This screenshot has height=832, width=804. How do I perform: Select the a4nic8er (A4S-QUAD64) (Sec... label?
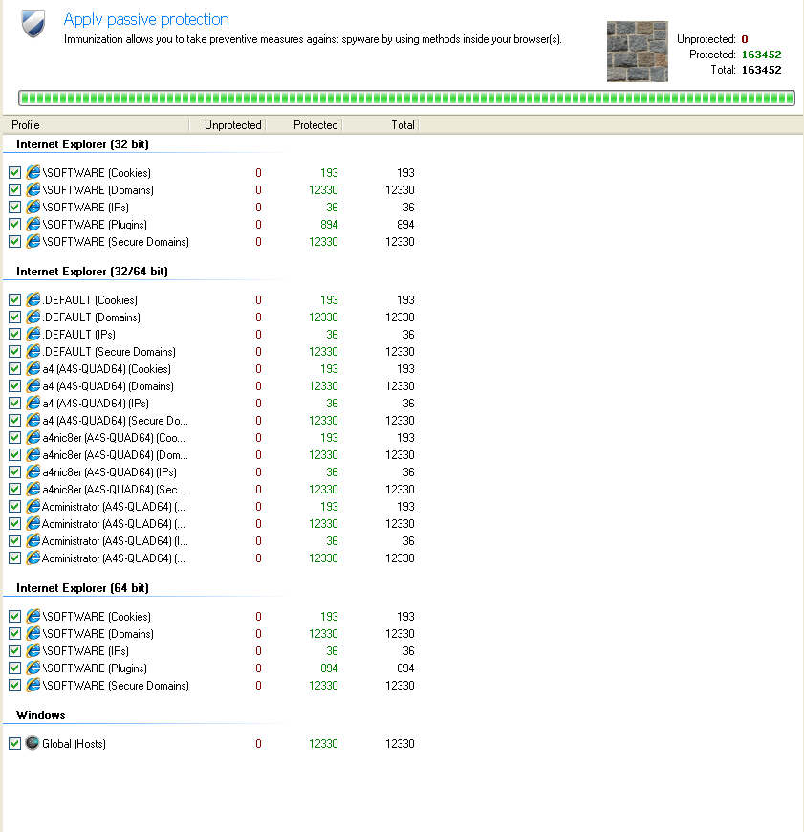click(114, 490)
